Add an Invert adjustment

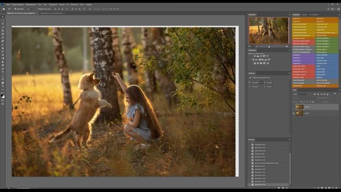tap(255, 63)
